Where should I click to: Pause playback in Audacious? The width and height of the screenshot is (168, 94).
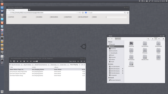(x=21, y=61)
